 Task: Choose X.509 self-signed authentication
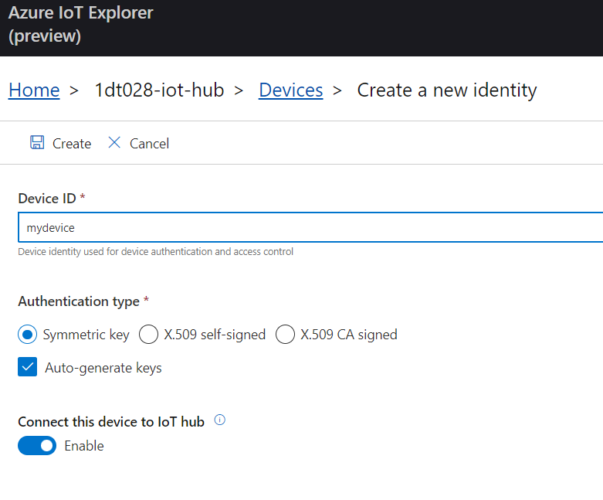tap(150, 335)
